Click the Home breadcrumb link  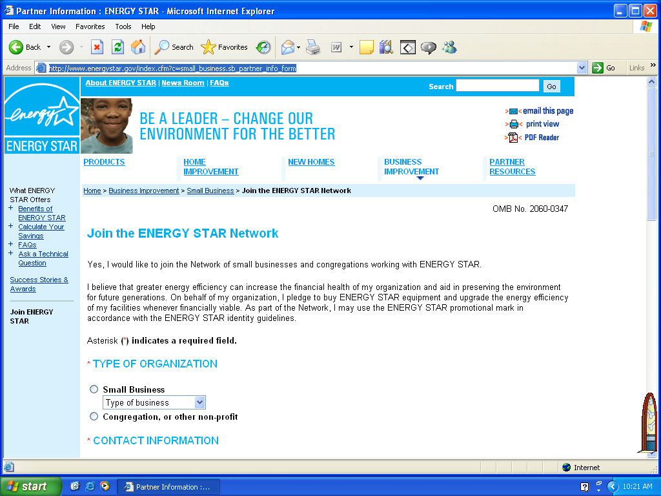point(92,191)
